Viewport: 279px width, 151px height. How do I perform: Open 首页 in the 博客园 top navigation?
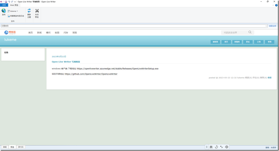[x=31, y=33]
